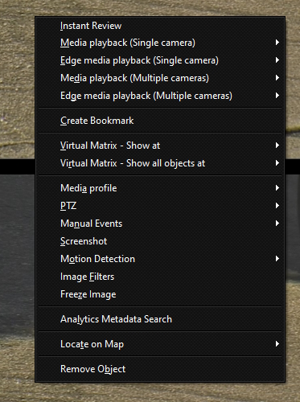Expand the Manual Events submenu arrow
Screen dimensions: 300x402
(x=277, y=223)
